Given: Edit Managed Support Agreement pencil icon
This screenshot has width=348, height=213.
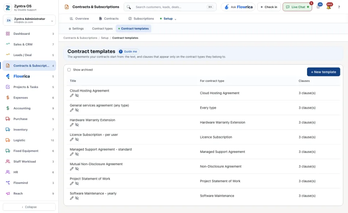Looking at the screenshot, I should (x=72, y=154).
